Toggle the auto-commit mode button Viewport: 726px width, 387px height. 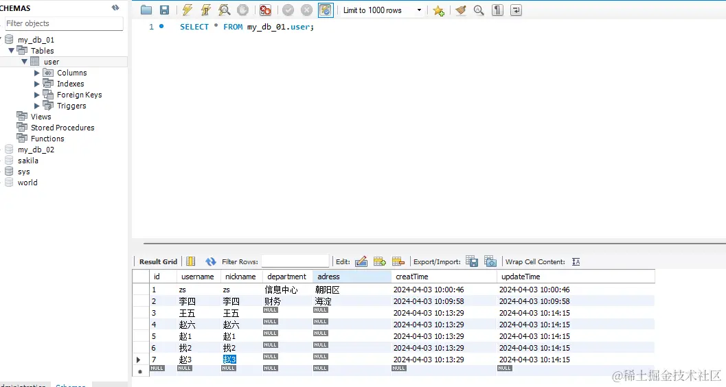pyautogui.click(x=326, y=10)
